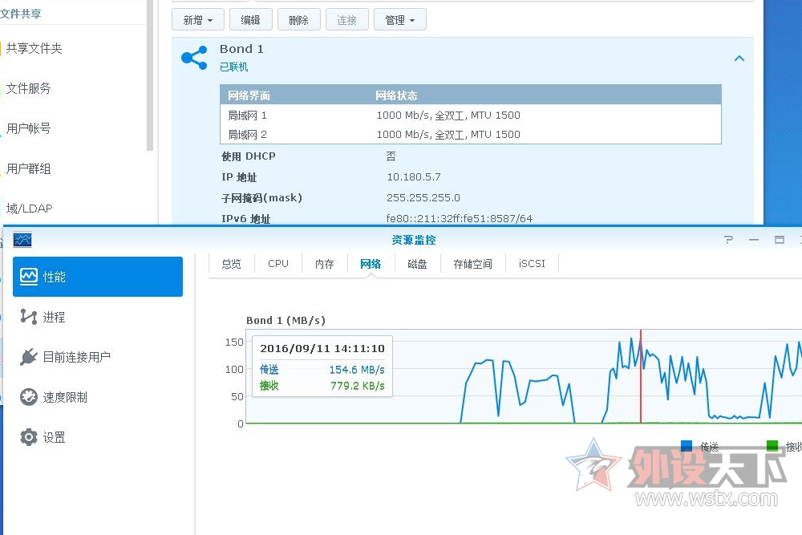Click the Resource Monitor app icon
The width and height of the screenshot is (802, 535).
tap(22, 240)
